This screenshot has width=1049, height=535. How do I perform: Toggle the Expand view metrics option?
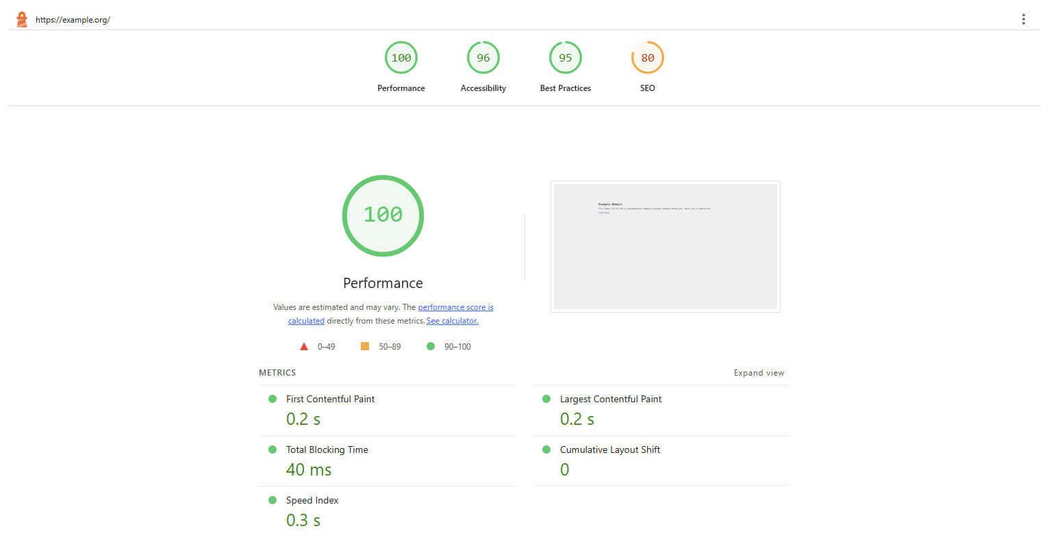tap(759, 373)
